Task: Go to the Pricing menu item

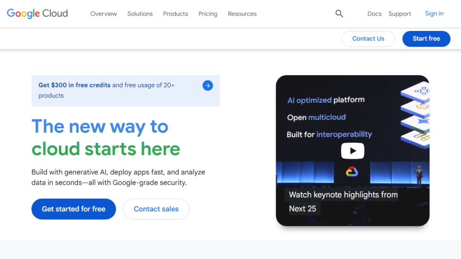Action: (208, 14)
